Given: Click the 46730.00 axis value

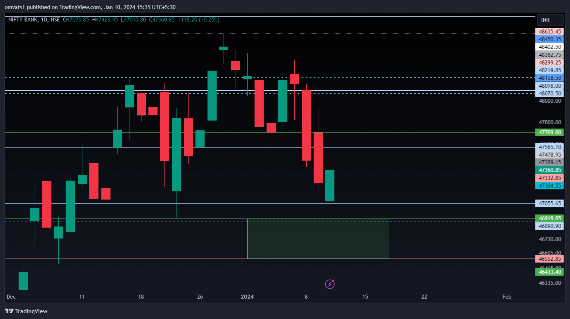Looking at the screenshot, I should coord(550,239).
